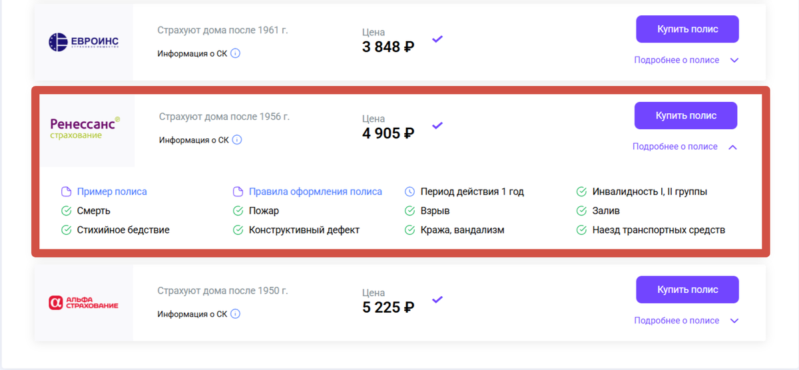Click the clock icon beside Период действия
The width and height of the screenshot is (799, 370).
(409, 192)
